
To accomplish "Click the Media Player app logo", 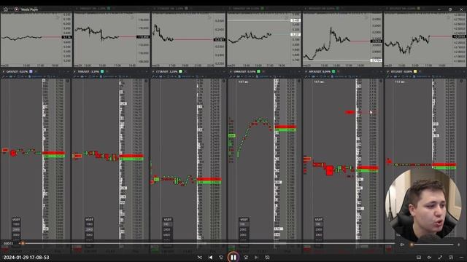I will coord(16,9).
